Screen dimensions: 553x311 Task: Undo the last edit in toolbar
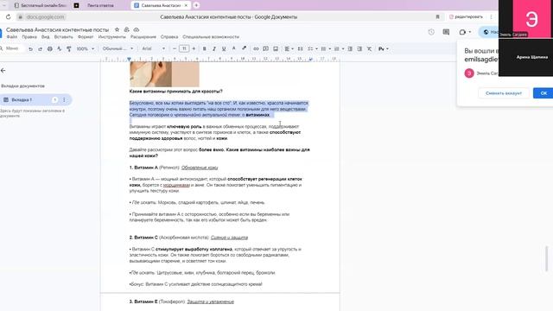pyautogui.click(x=31, y=48)
